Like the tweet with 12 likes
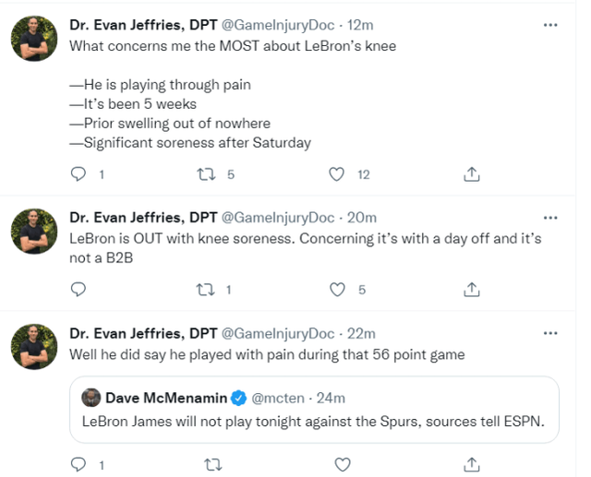Screen dimensions: 591x477 click(x=338, y=173)
